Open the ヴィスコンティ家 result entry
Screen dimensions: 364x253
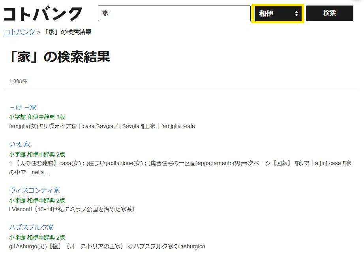[x=34, y=190]
